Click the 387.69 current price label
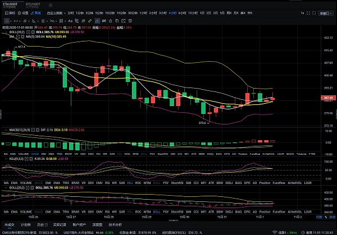This screenshot has height=235, width=337. [328, 98]
